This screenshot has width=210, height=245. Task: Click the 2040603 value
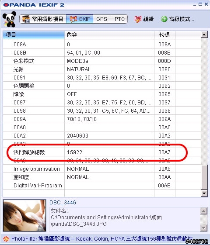click(x=77, y=136)
